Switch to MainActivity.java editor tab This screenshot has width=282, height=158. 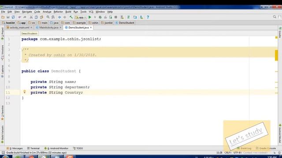49,28
